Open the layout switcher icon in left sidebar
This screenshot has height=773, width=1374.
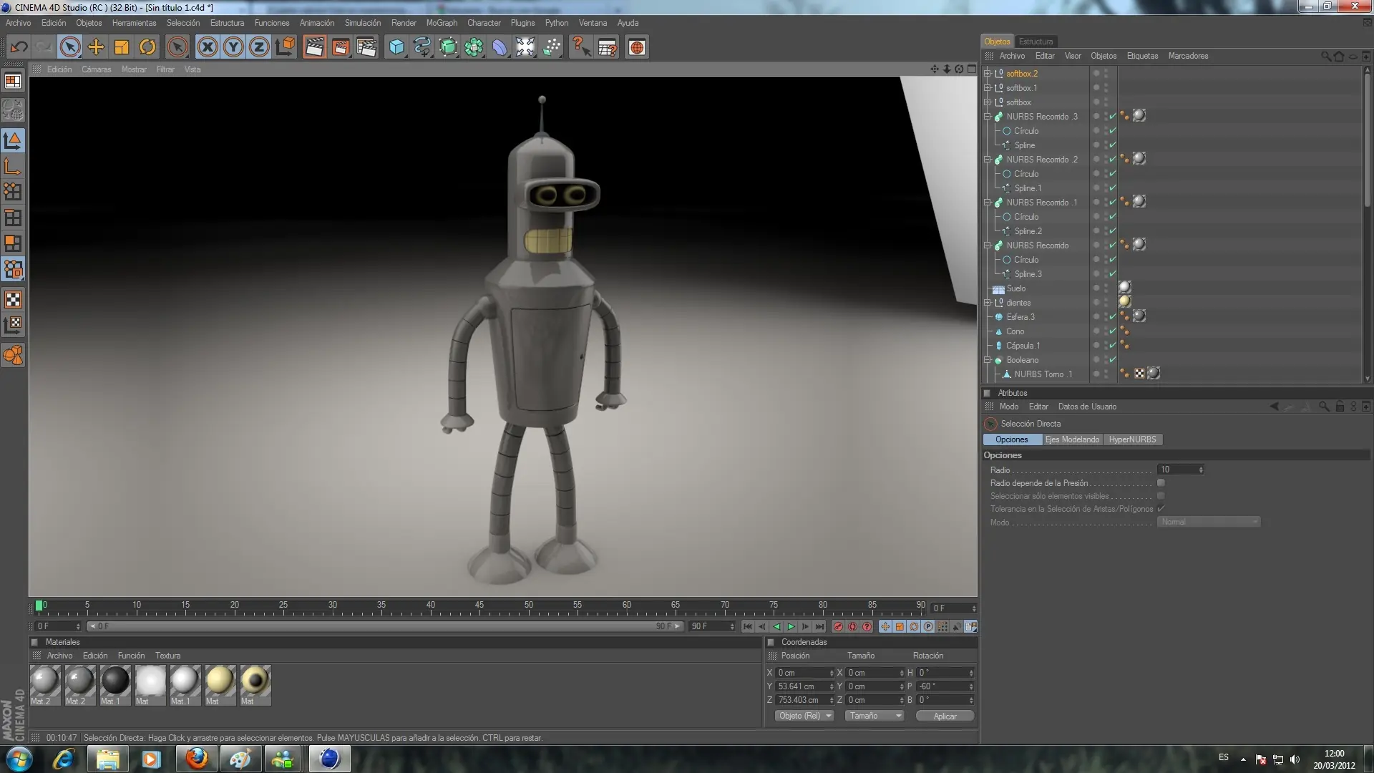coord(13,82)
